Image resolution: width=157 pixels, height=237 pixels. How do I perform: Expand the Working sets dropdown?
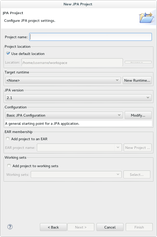pyautogui.click(x=76, y=175)
